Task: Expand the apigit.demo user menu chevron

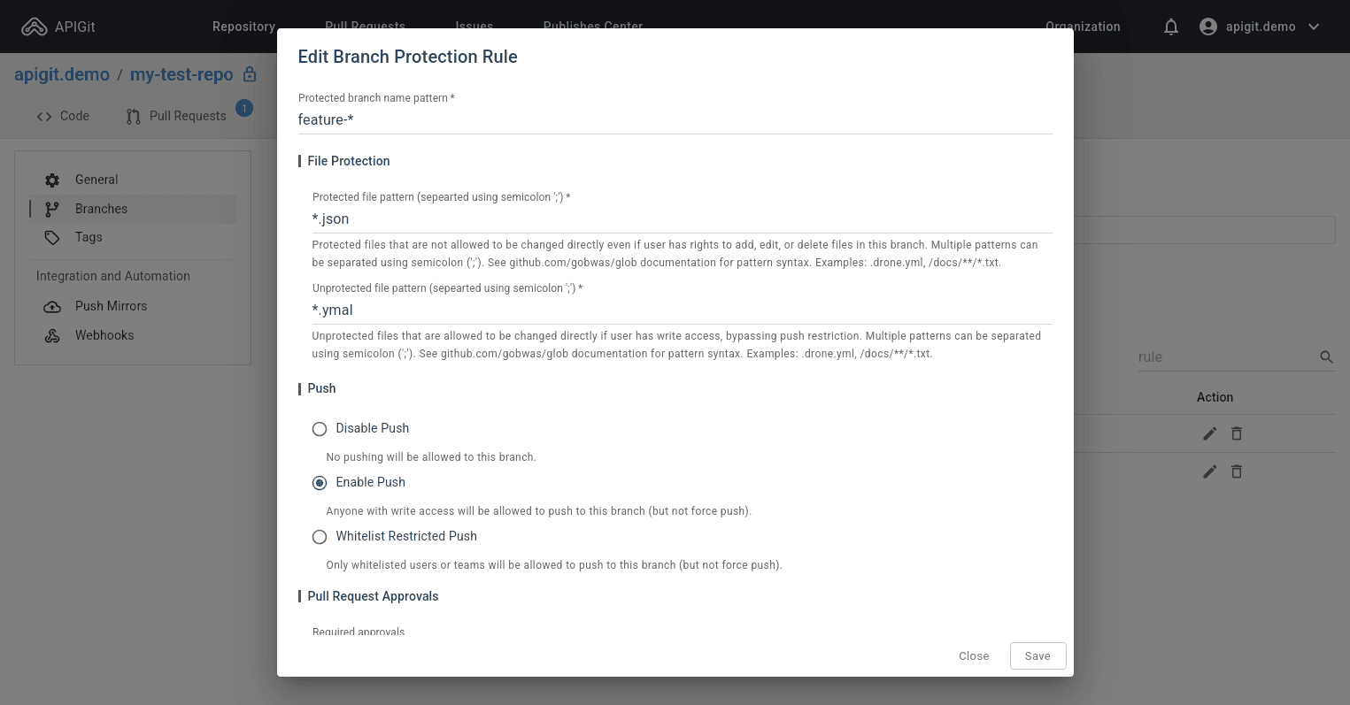Action: click(1314, 27)
